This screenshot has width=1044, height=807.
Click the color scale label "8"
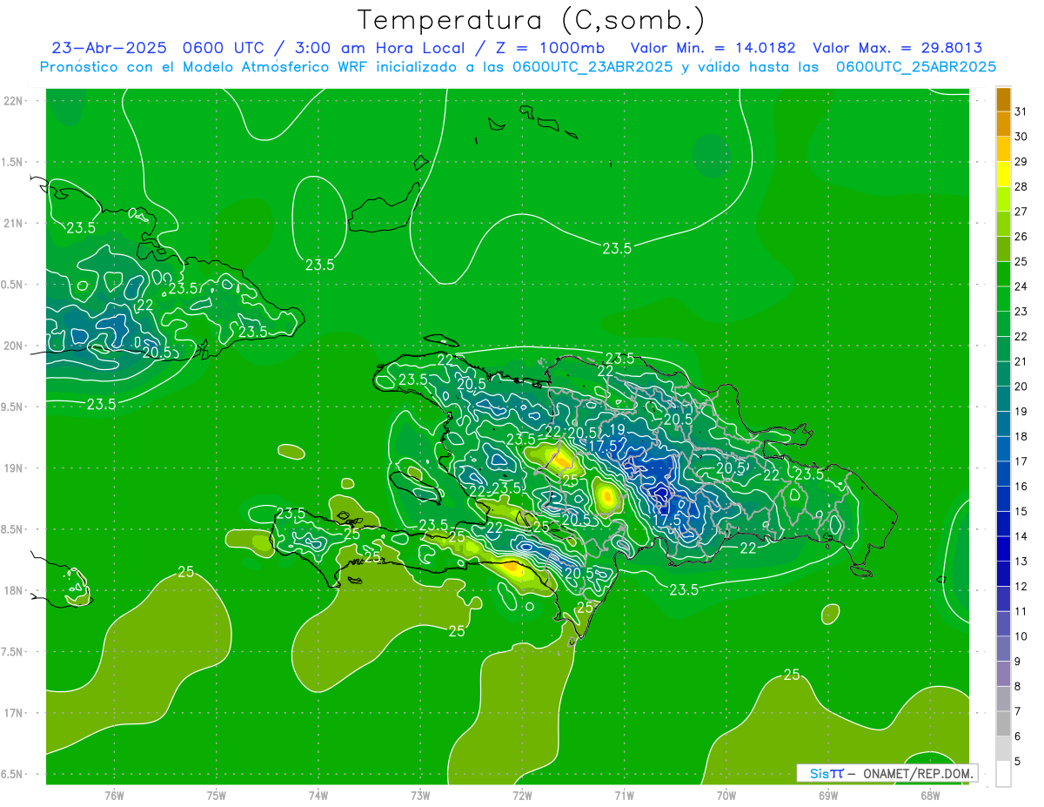(x=1018, y=686)
